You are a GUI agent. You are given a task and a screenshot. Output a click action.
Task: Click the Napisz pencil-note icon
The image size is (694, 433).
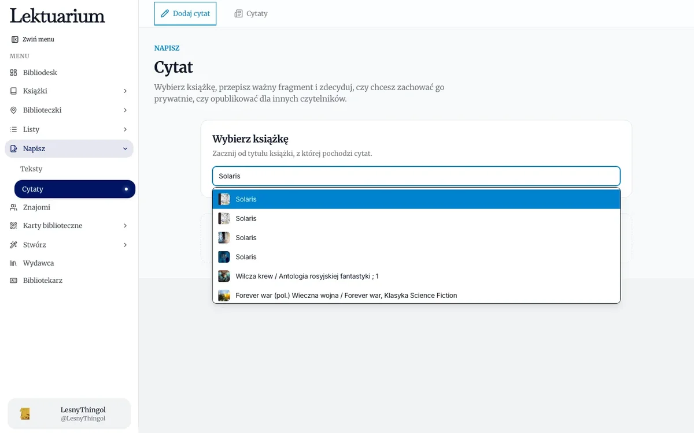pyautogui.click(x=14, y=149)
